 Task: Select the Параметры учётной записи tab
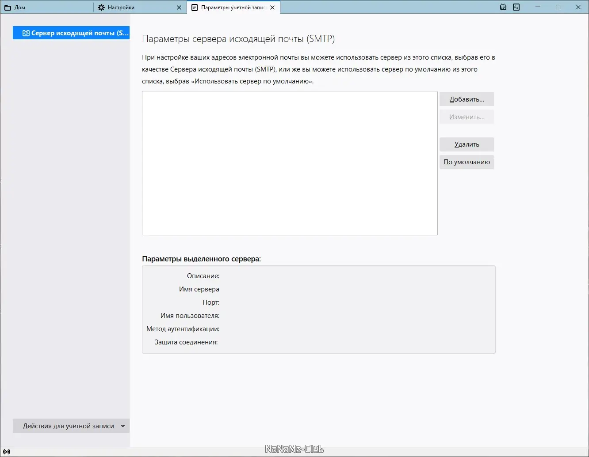230,7
